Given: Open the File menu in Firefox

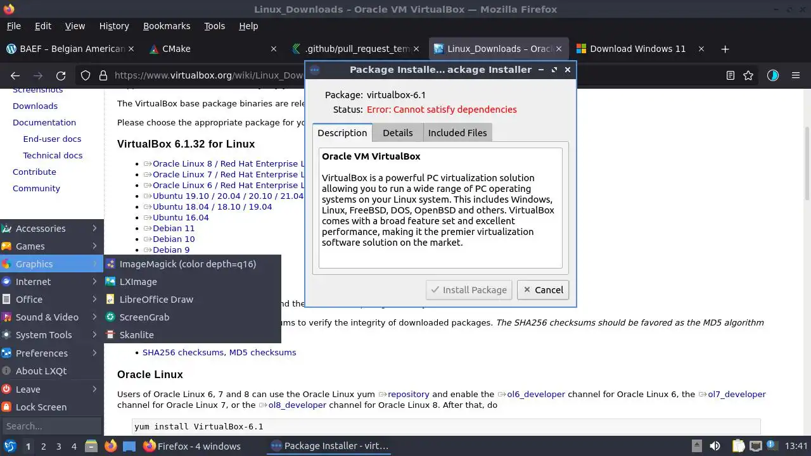Looking at the screenshot, I should point(13,26).
